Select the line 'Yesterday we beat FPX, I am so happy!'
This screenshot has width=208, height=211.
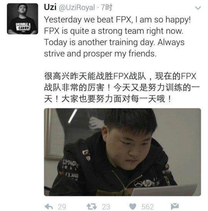pos(117,20)
